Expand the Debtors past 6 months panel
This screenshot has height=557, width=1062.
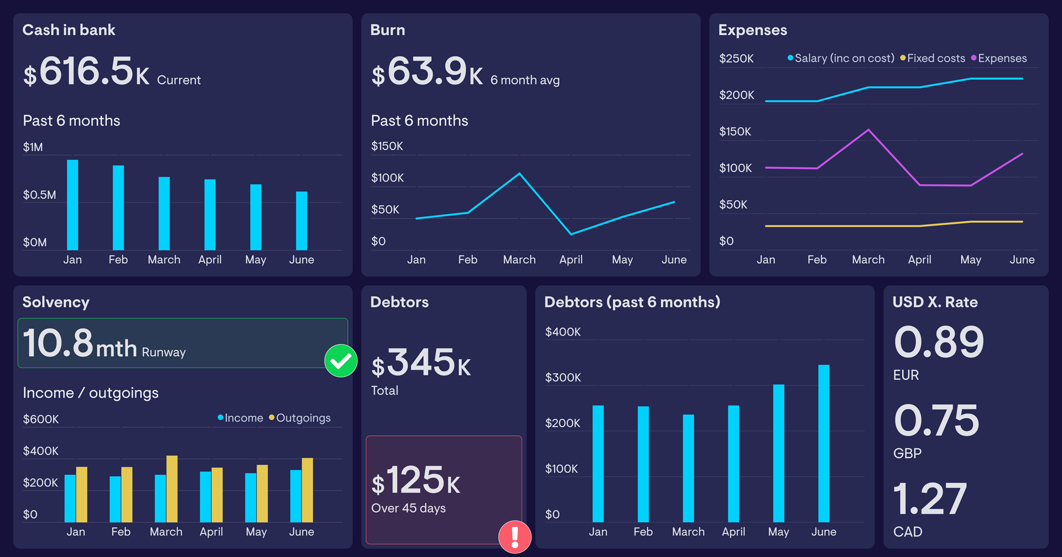(632, 302)
